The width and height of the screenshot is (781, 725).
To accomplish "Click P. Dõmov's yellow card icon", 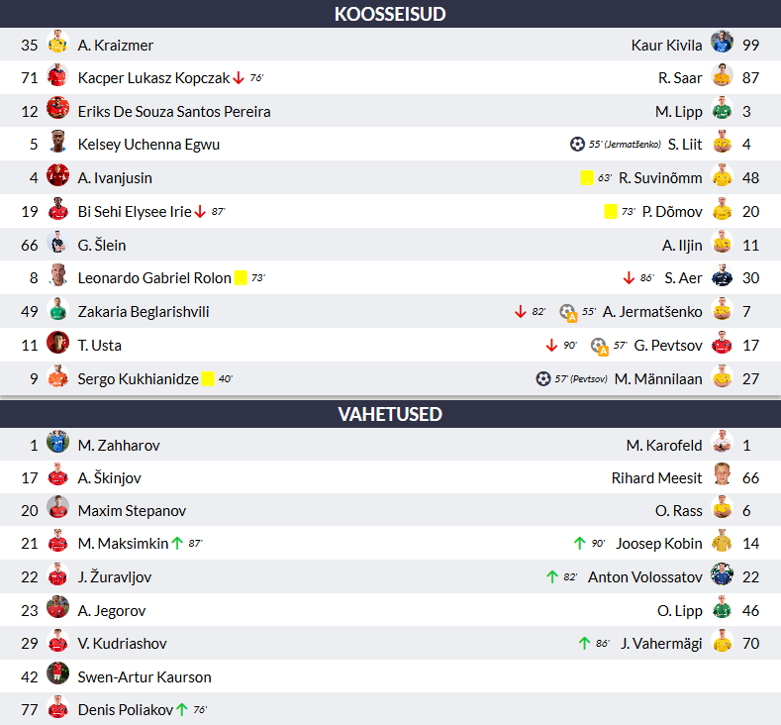I will point(610,212).
